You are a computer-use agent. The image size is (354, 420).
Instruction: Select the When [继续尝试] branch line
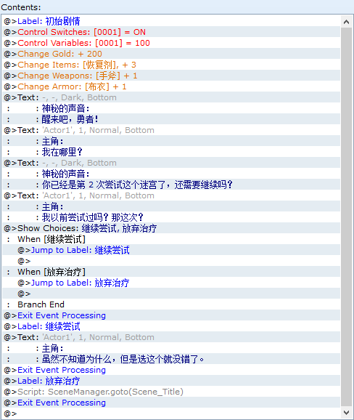tap(171, 239)
